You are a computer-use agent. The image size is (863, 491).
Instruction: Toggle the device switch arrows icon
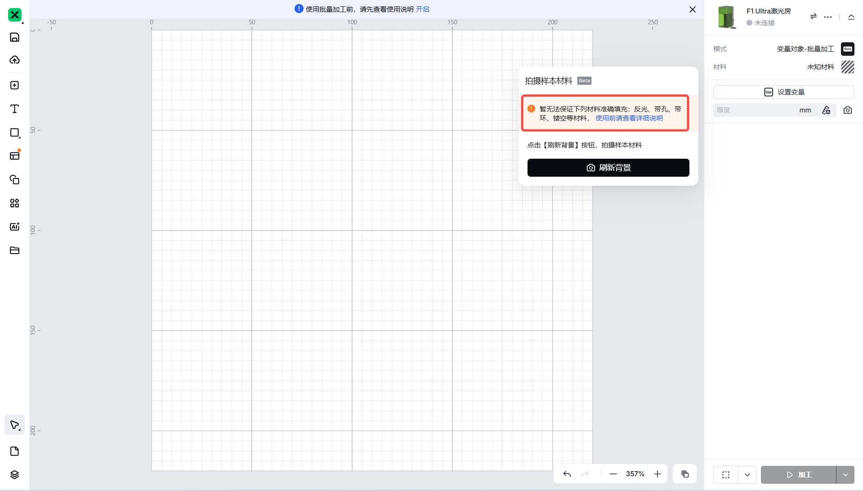813,17
